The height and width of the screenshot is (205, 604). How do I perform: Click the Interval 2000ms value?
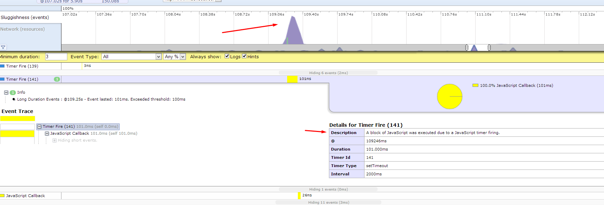pyautogui.click(x=374, y=174)
